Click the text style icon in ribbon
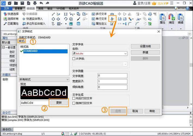Image resolution: width=193 pixels, height=136 pixels. coord(112,18)
